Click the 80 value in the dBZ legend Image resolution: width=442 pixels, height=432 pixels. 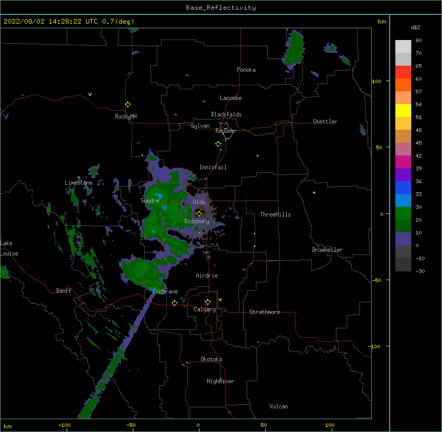pos(418,41)
